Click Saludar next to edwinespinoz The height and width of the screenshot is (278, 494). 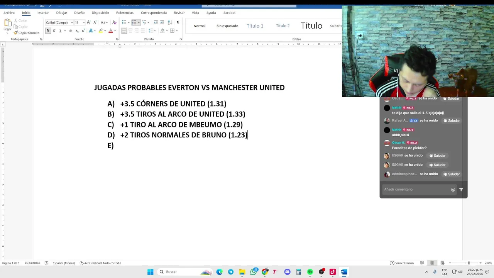[451, 174]
